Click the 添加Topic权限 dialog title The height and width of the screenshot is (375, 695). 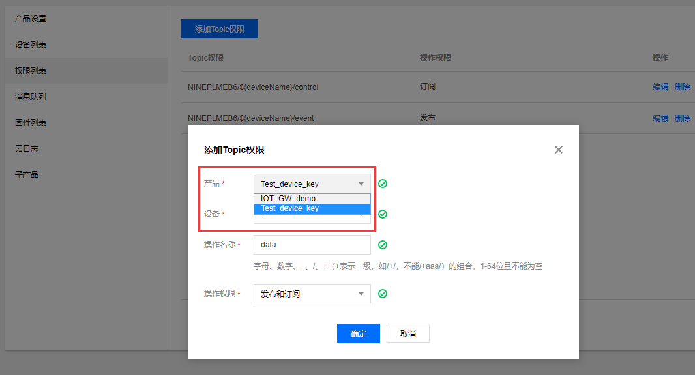[x=234, y=150]
